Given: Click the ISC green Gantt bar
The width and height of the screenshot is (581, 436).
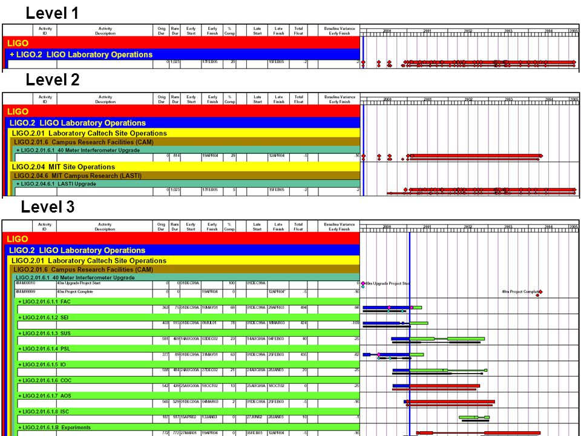Looking at the screenshot, I should [474, 417].
